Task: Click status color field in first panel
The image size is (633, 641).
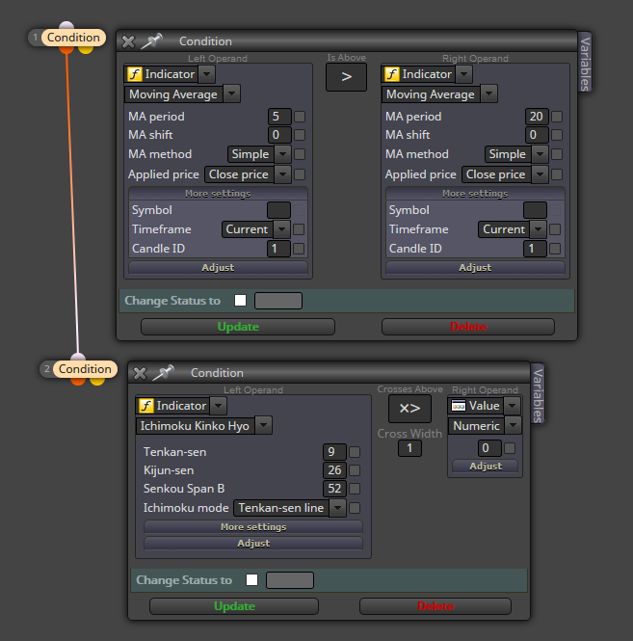Action: [278, 301]
